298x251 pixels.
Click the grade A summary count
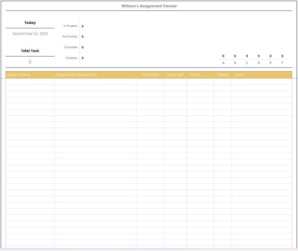pyautogui.click(x=223, y=56)
